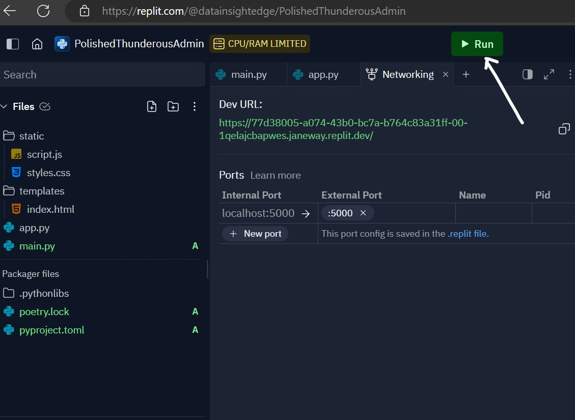Click the Python icon beside poetry.lock
575x420 pixels.
coord(9,312)
